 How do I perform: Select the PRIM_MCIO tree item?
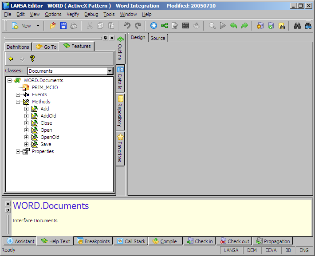click(x=44, y=87)
